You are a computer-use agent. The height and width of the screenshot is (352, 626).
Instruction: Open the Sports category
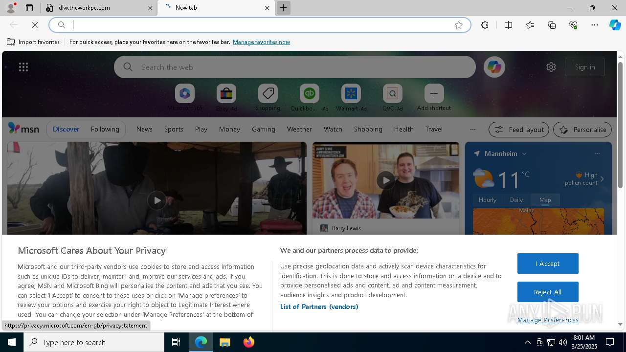tap(174, 129)
